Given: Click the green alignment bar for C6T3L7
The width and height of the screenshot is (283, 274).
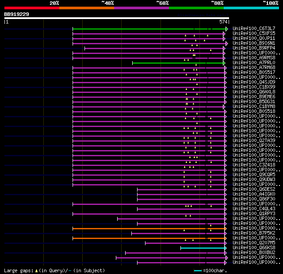Looking at the screenshot, I should pos(149,29).
